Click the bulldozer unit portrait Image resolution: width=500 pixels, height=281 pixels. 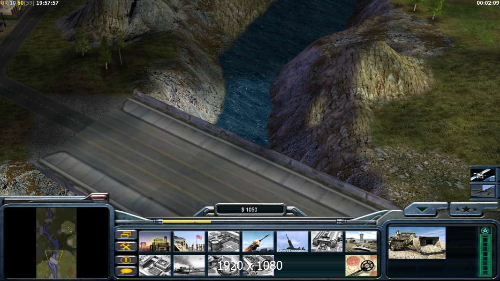coord(417,243)
